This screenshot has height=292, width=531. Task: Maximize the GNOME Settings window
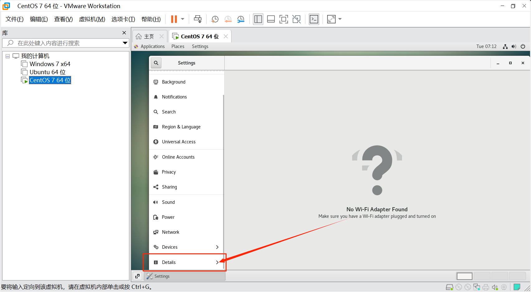coord(510,63)
